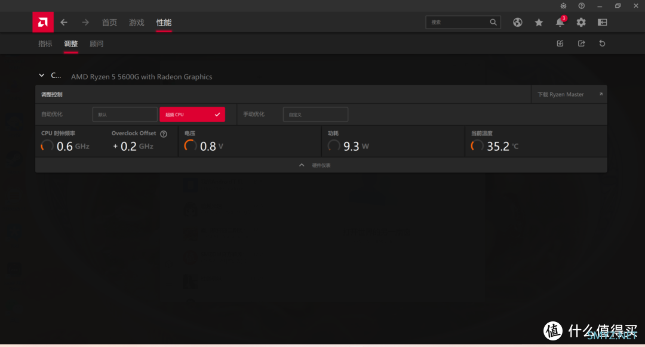Click the magnifier search icon

[493, 22]
